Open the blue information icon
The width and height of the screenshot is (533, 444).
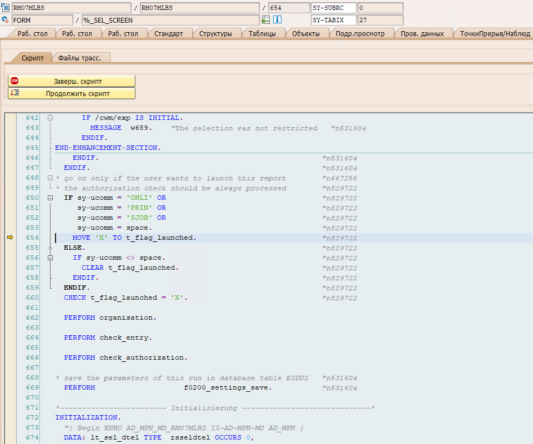pyautogui.click(x=276, y=20)
